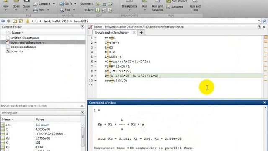
Task: Click the Name column header in Workspace
Action: click(x=7, y=120)
